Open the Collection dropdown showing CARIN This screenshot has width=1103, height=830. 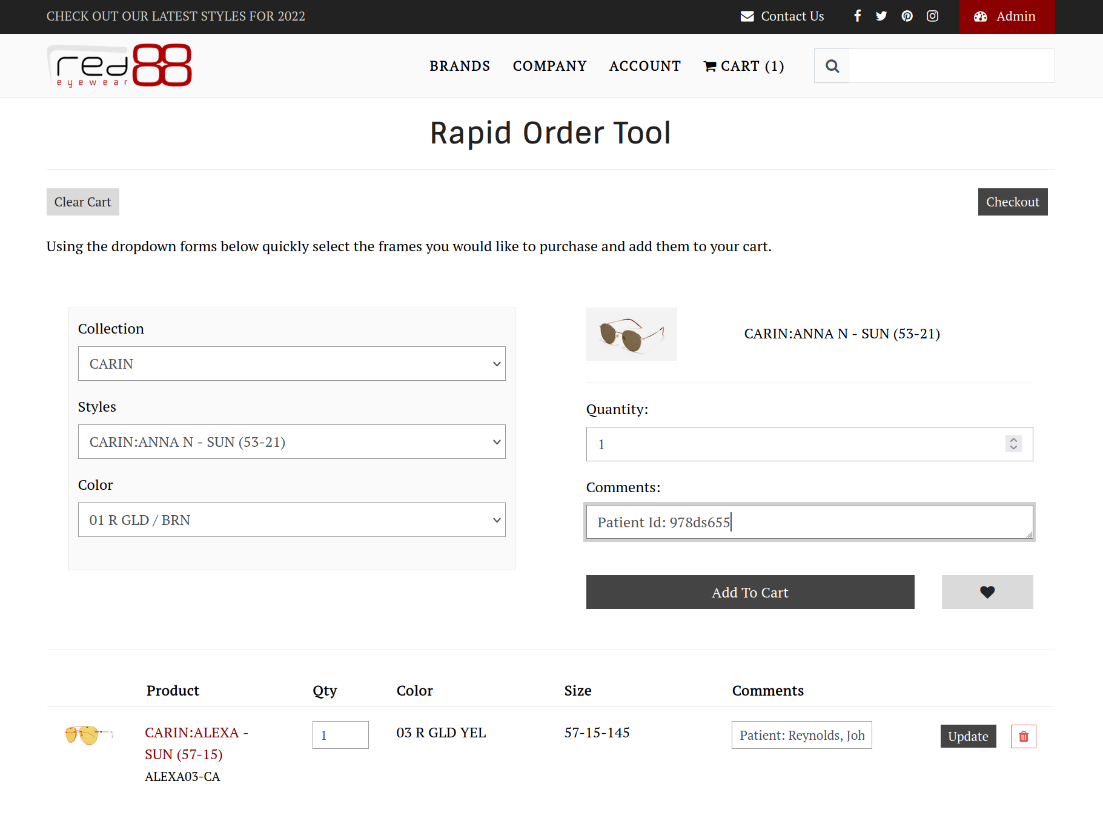(x=291, y=363)
